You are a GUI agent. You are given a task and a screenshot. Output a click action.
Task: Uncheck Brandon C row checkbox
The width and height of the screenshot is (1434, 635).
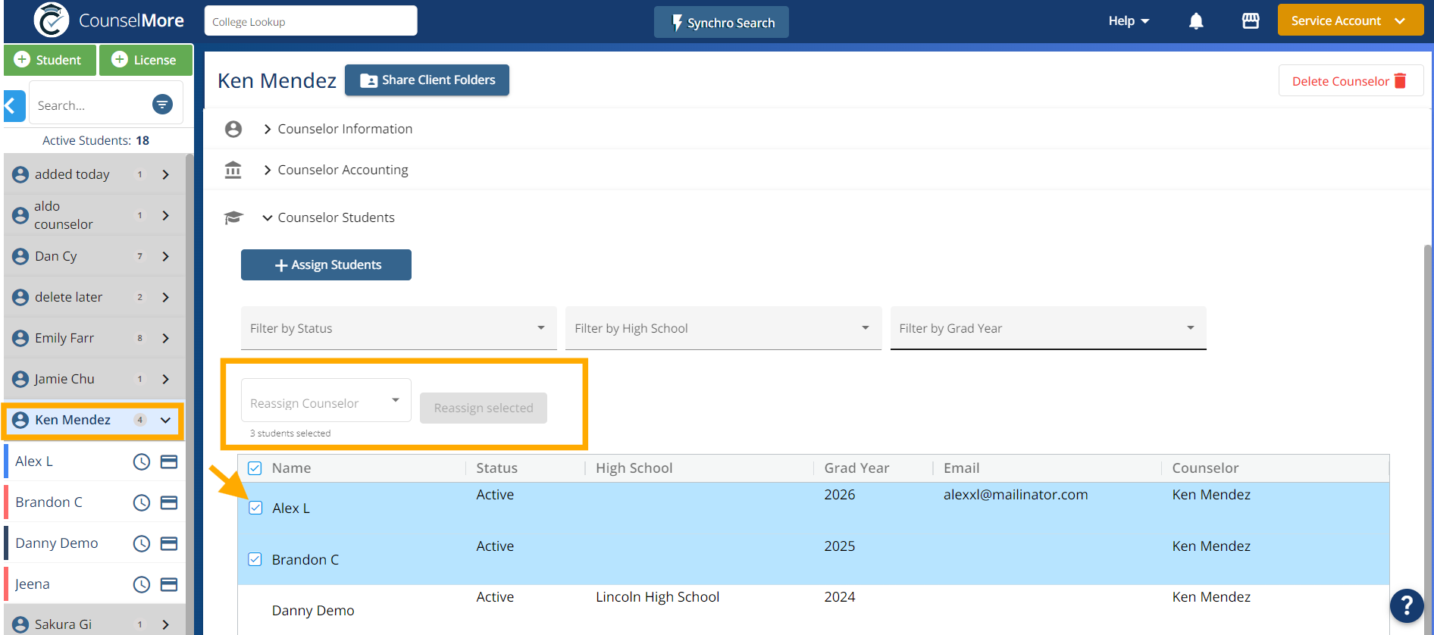tap(255, 559)
